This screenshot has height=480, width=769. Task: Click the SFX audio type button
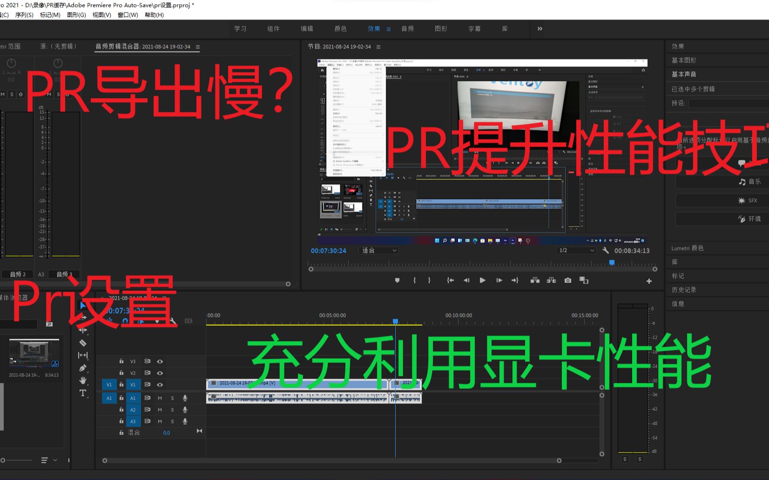(722, 201)
